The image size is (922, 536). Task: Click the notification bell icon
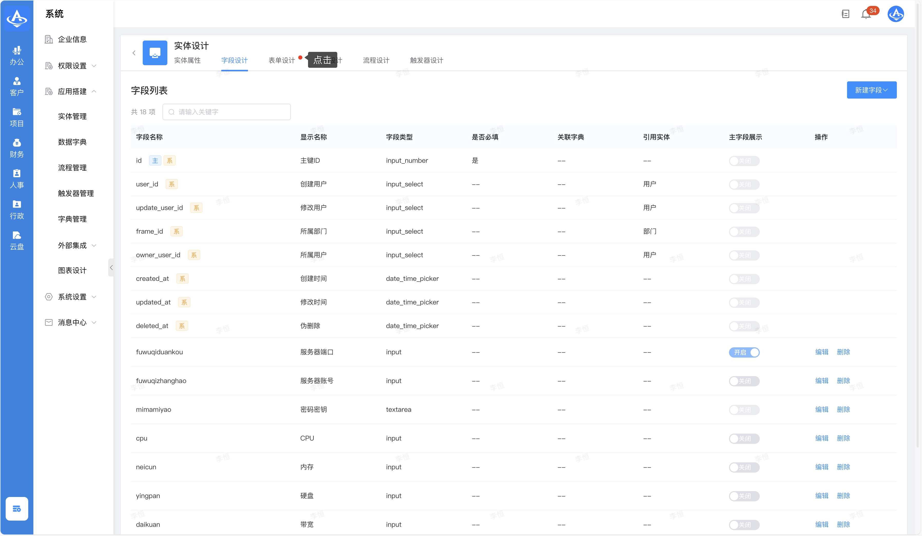pyautogui.click(x=866, y=14)
